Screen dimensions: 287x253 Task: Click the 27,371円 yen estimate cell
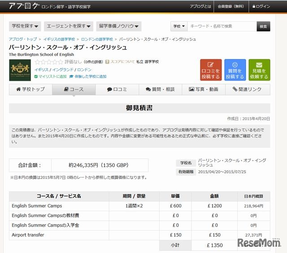[254, 235]
